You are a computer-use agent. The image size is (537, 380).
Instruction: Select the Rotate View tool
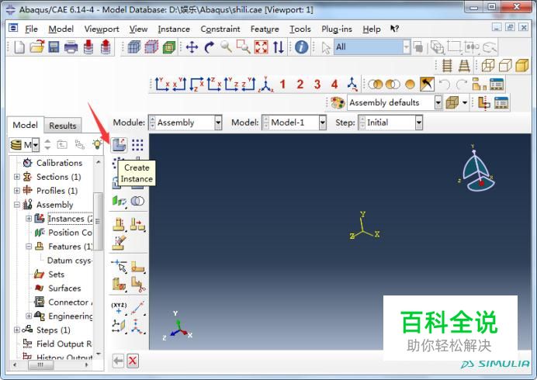point(210,47)
